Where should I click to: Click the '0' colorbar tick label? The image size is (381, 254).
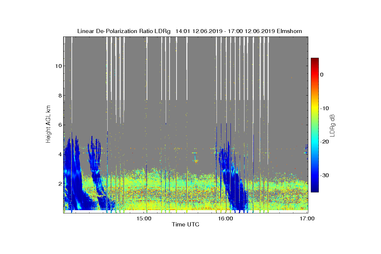pyautogui.click(x=322, y=75)
